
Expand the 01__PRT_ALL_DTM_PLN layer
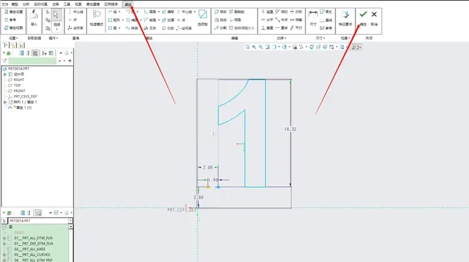click(x=5, y=238)
